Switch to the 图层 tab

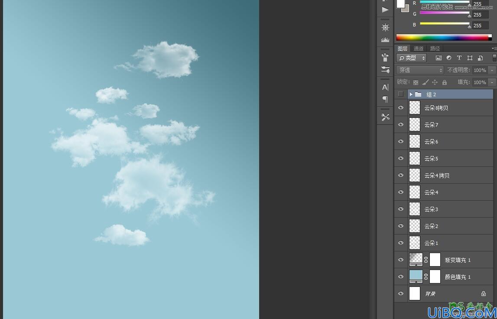coord(403,48)
